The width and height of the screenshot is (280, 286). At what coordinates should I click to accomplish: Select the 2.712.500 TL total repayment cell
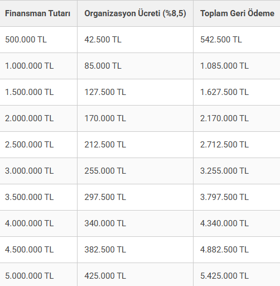237,145
